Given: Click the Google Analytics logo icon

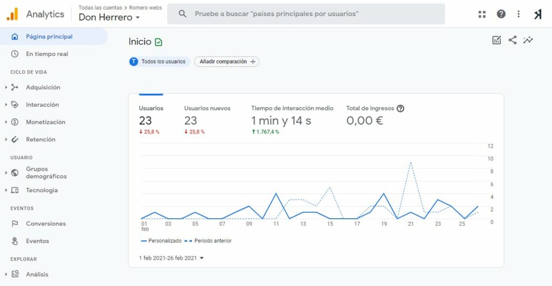Looking at the screenshot, I should pyautogui.click(x=12, y=14).
